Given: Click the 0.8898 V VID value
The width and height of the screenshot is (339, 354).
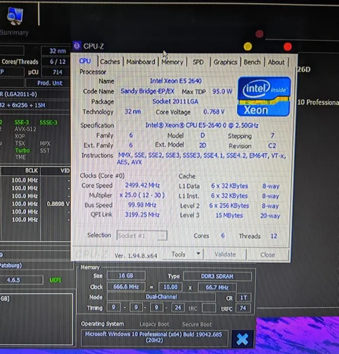Looking at the screenshot, I should [58, 204].
